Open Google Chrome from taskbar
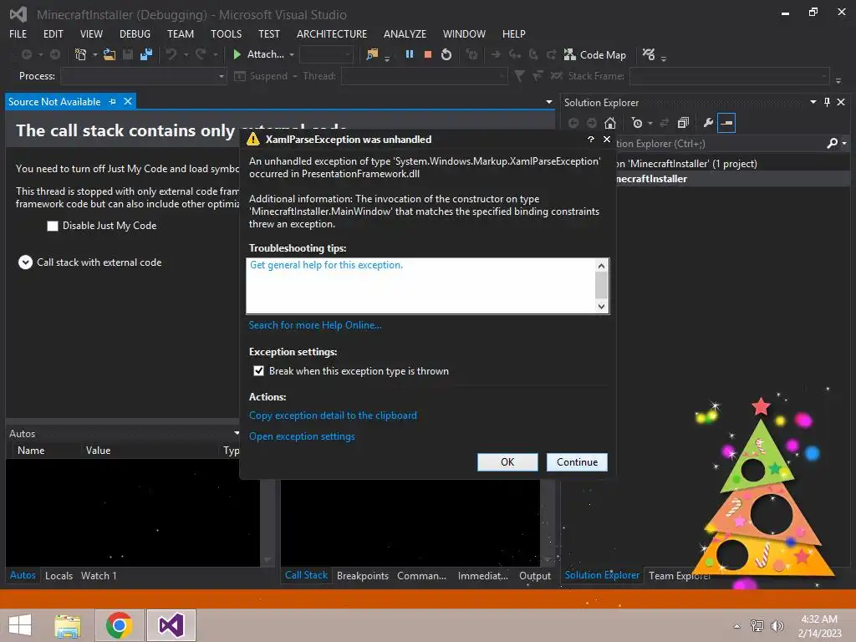The image size is (856, 642). 119,625
